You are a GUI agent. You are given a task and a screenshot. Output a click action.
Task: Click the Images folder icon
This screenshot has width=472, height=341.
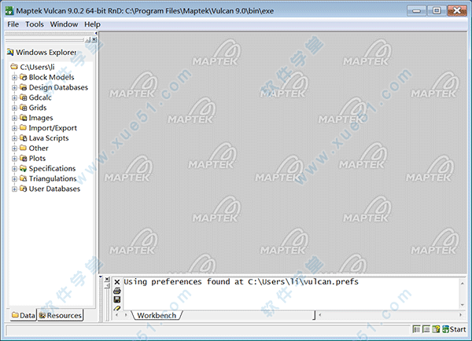23,118
